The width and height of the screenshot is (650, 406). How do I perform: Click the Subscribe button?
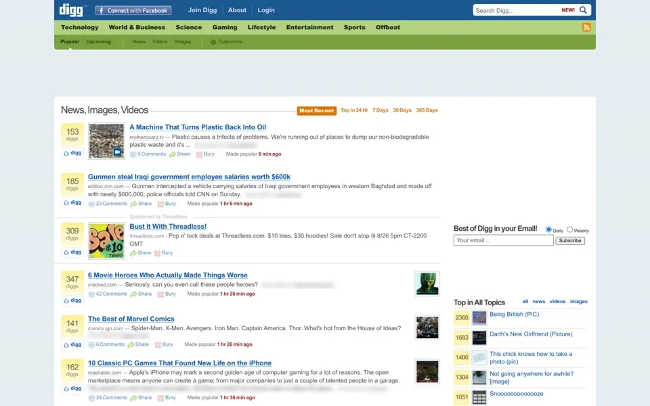tap(570, 241)
